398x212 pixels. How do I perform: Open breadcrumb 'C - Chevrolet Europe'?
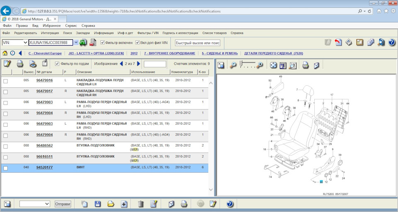coord(45,53)
